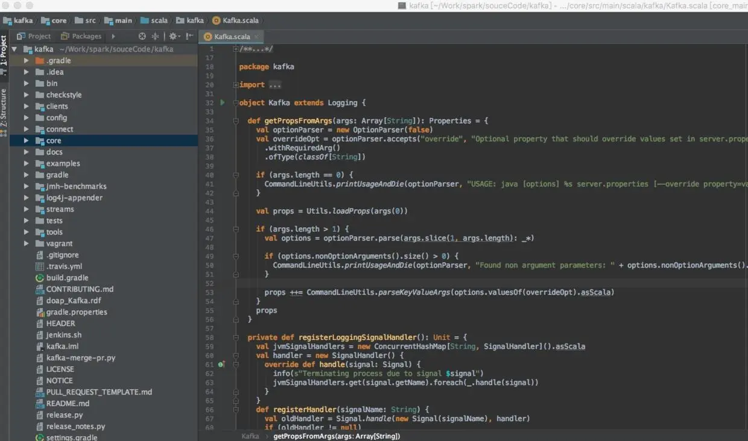Collapse the getPropsFromArgs fold on line 34

point(236,121)
